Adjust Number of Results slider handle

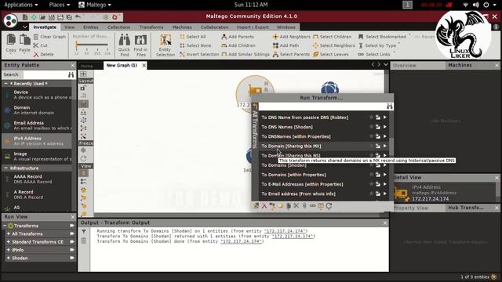point(77,45)
